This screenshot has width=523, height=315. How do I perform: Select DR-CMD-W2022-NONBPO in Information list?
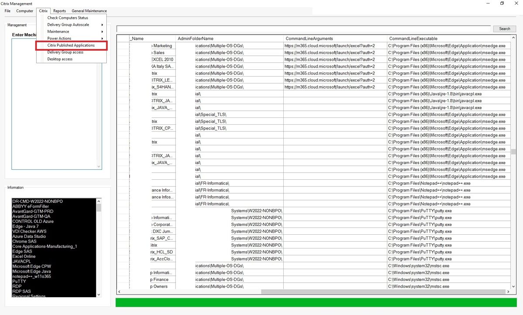click(37, 201)
